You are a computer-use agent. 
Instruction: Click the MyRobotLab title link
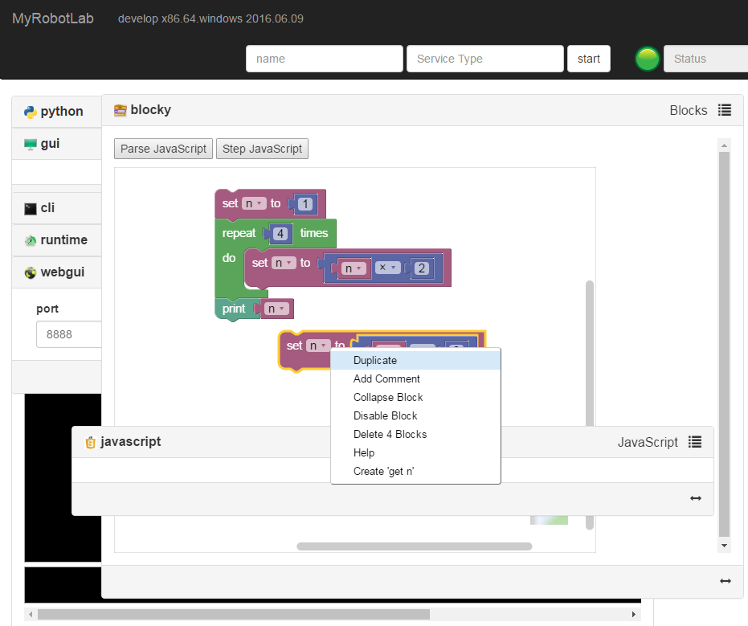(52, 18)
